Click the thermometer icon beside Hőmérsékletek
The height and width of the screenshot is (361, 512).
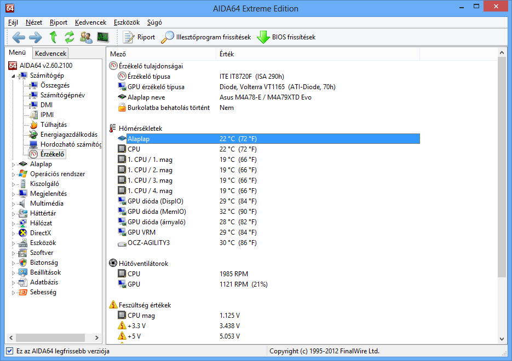(113, 128)
